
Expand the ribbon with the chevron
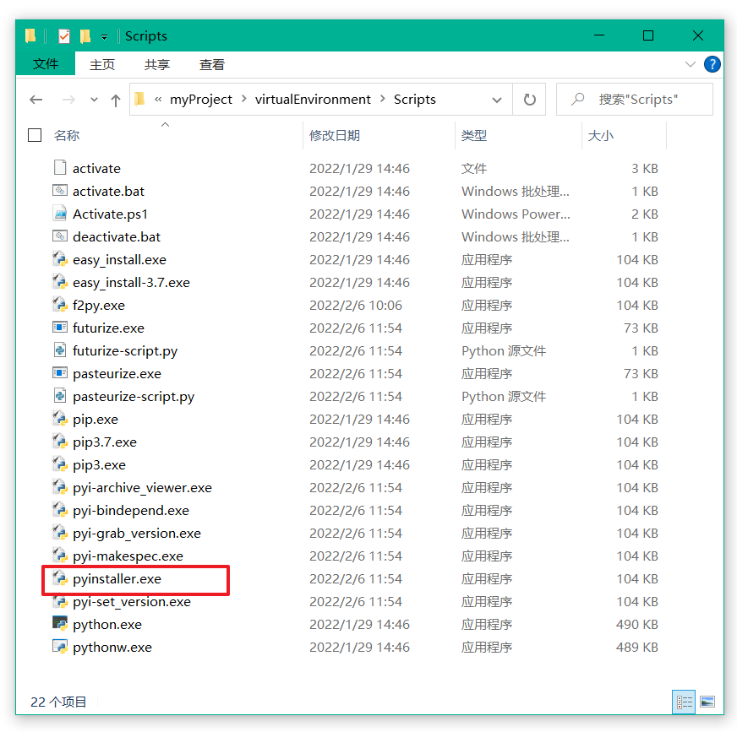point(690,64)
